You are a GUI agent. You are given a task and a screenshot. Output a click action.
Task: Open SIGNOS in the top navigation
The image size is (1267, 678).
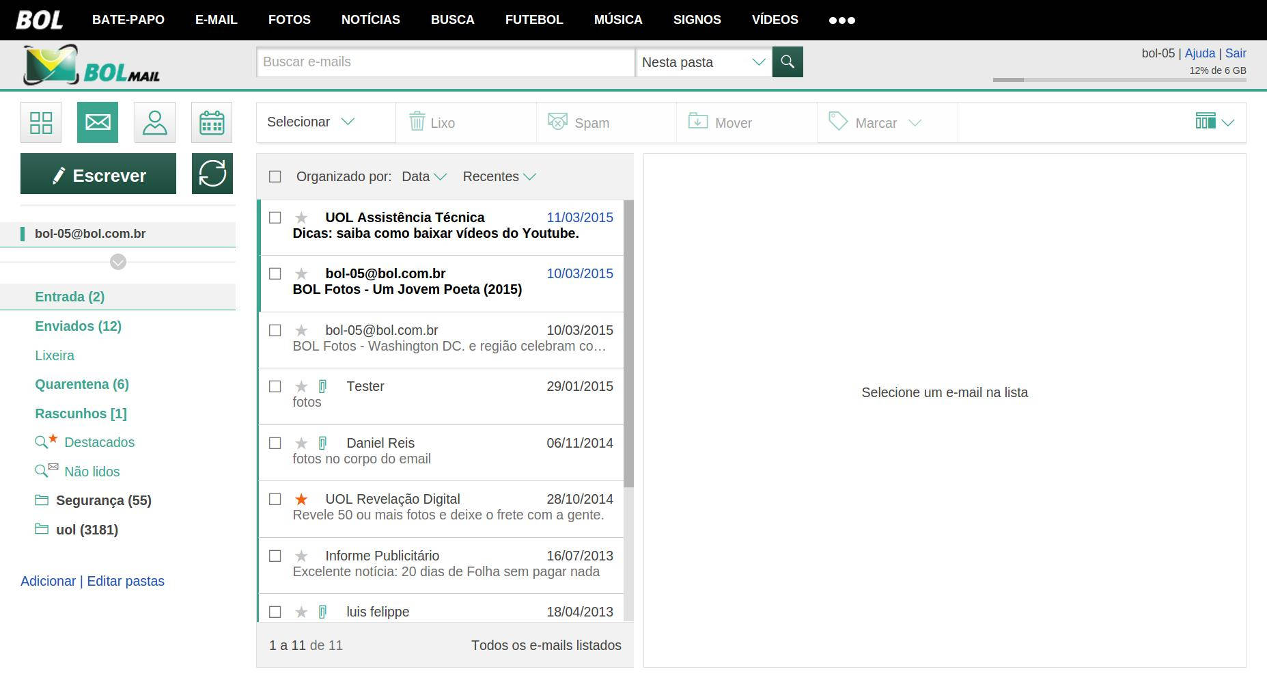(x=697, y=20)
